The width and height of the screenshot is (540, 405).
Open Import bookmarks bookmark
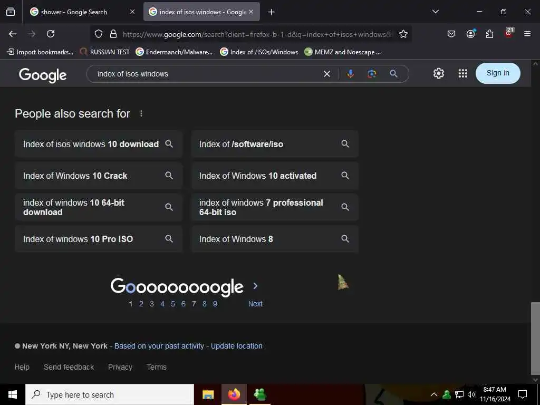pyautogui.click(x=40, y=52)
